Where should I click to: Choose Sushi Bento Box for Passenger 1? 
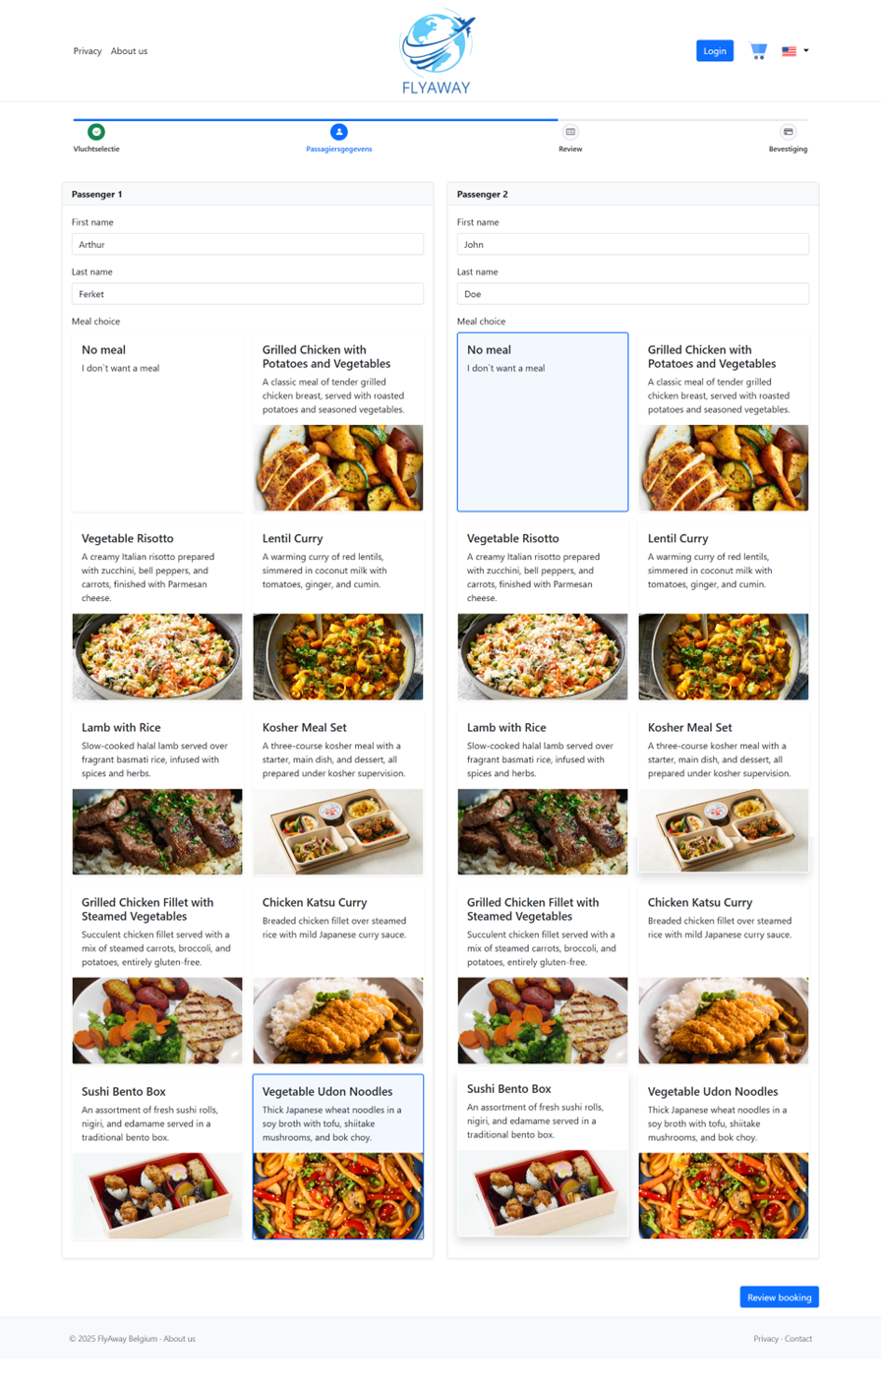point(157,1157)
